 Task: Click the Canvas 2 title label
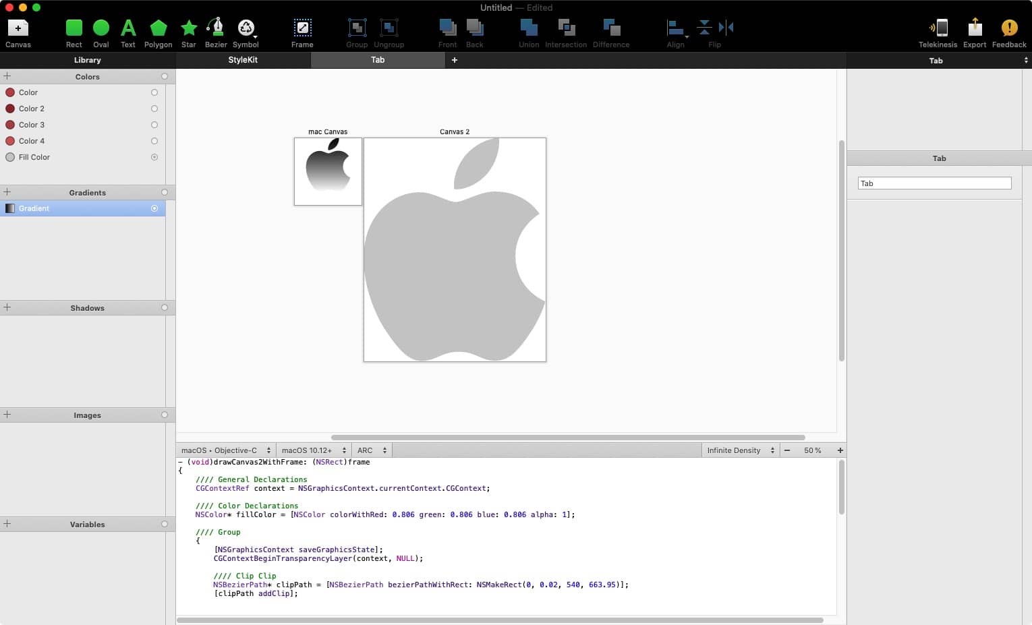[x=455, y=131]
